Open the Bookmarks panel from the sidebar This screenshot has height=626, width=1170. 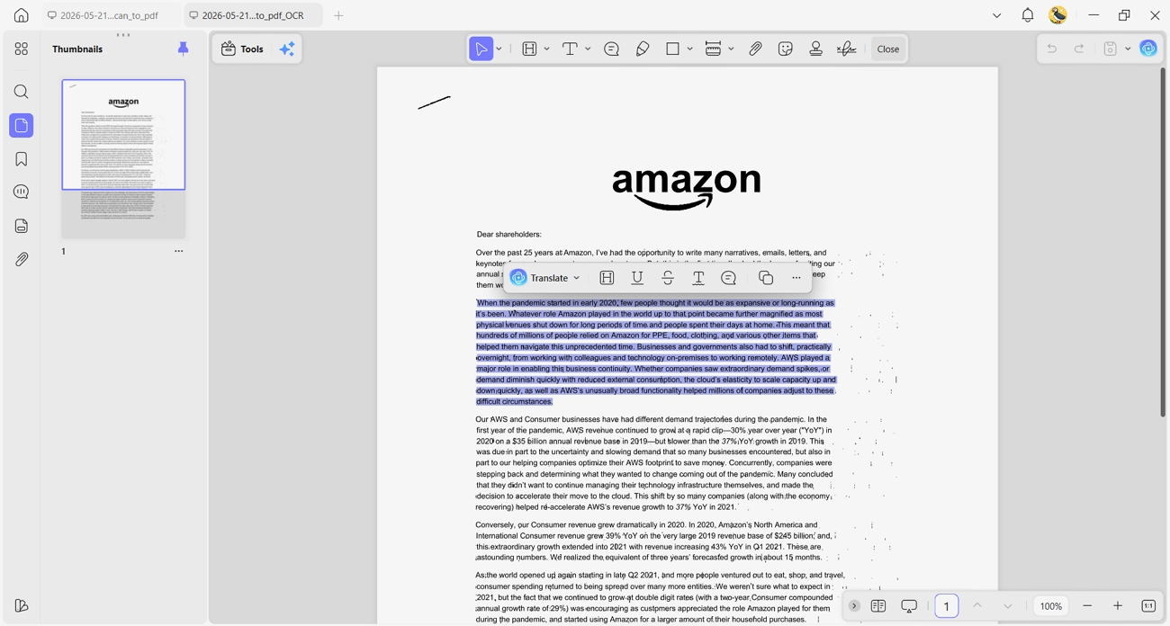pos(22,159)
